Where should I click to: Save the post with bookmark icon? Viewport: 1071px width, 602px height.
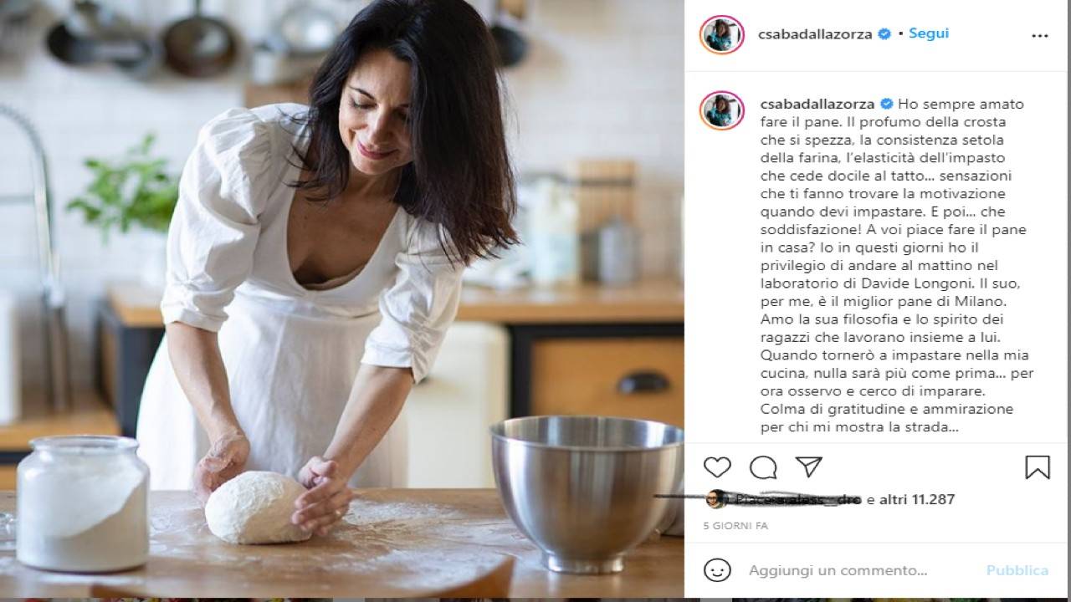1038,467
